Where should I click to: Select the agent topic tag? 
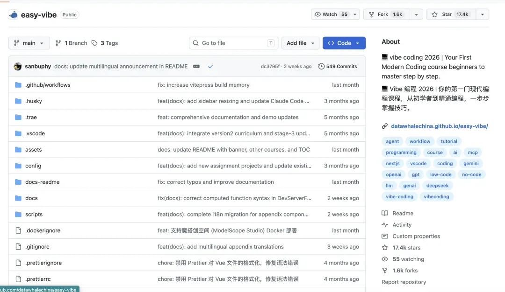[392, 141]
